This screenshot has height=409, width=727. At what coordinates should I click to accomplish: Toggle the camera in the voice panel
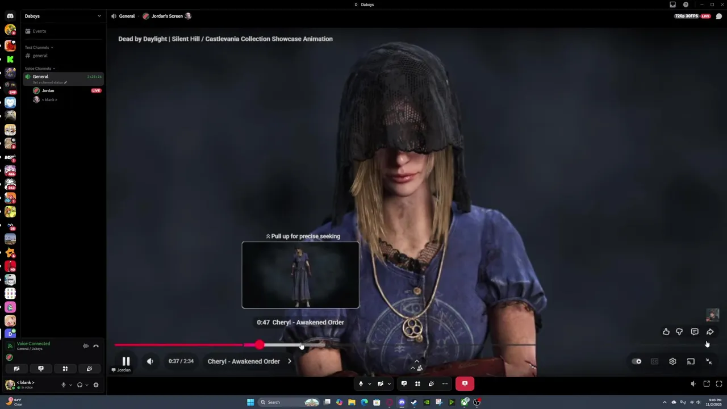pyautogui.click(x=16, y=369)
